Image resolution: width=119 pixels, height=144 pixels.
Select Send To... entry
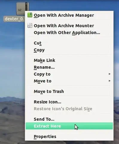(69, 119)
